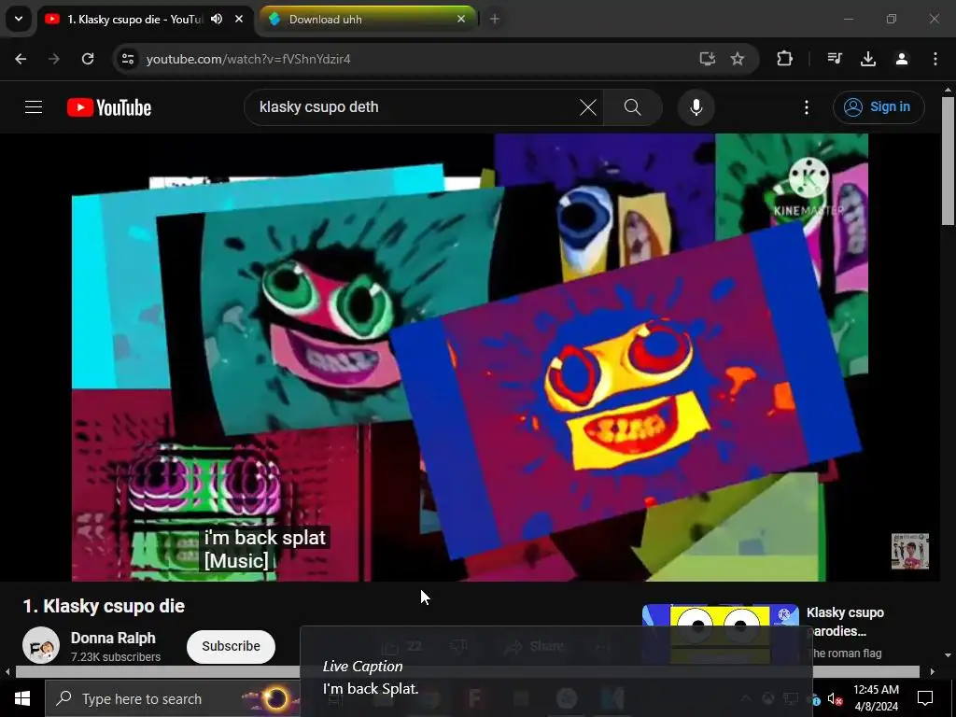The width and height of the screenshot is (956, 717).
Task: Click the page vertical scrollbar thumb
Action: point(948,162)
